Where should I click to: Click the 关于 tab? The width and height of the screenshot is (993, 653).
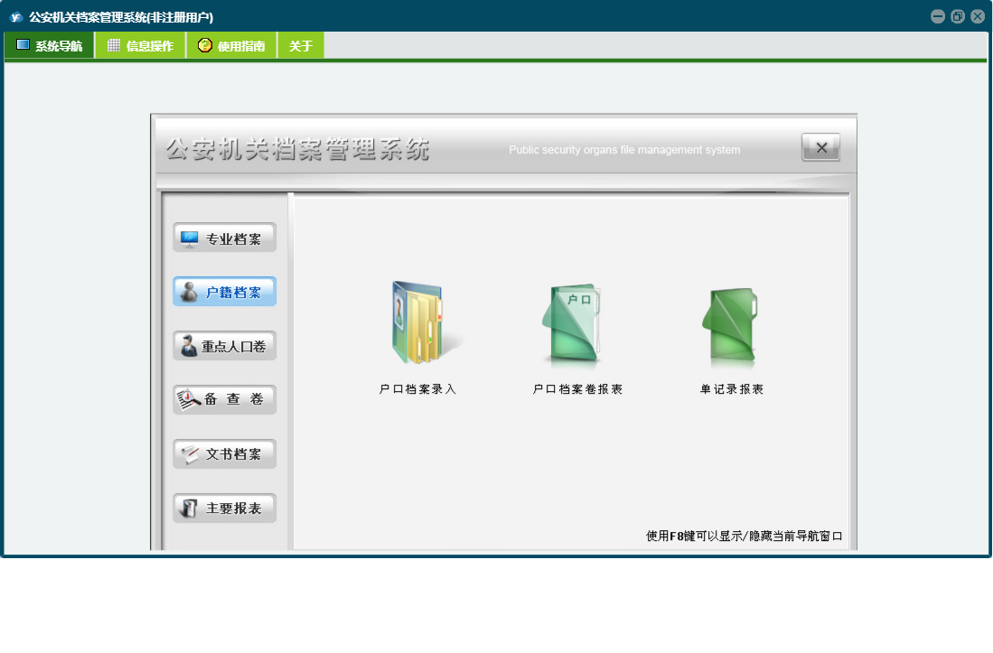[301, 46]
